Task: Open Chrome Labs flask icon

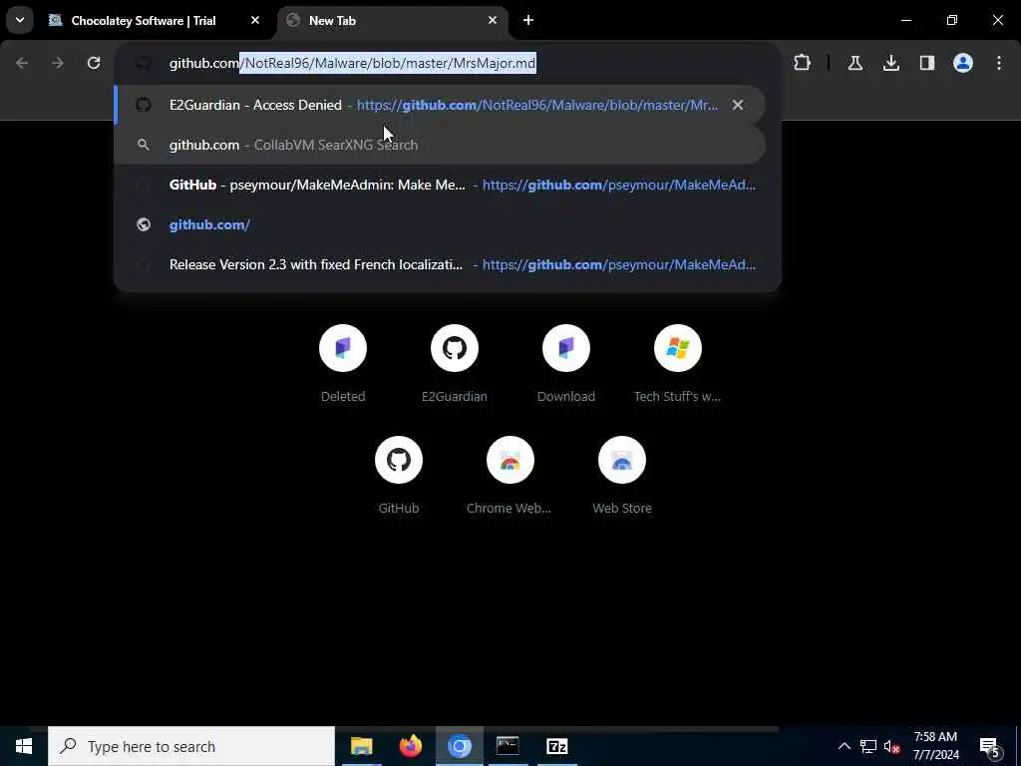Action: 855,63
